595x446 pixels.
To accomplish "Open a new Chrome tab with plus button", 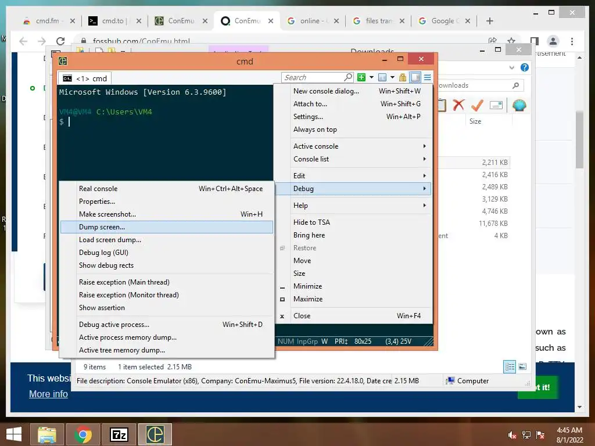I will (x=489, y=21).
